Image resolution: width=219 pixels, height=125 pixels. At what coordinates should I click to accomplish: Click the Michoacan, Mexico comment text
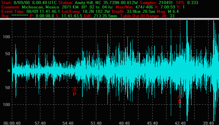coord(40,7)
